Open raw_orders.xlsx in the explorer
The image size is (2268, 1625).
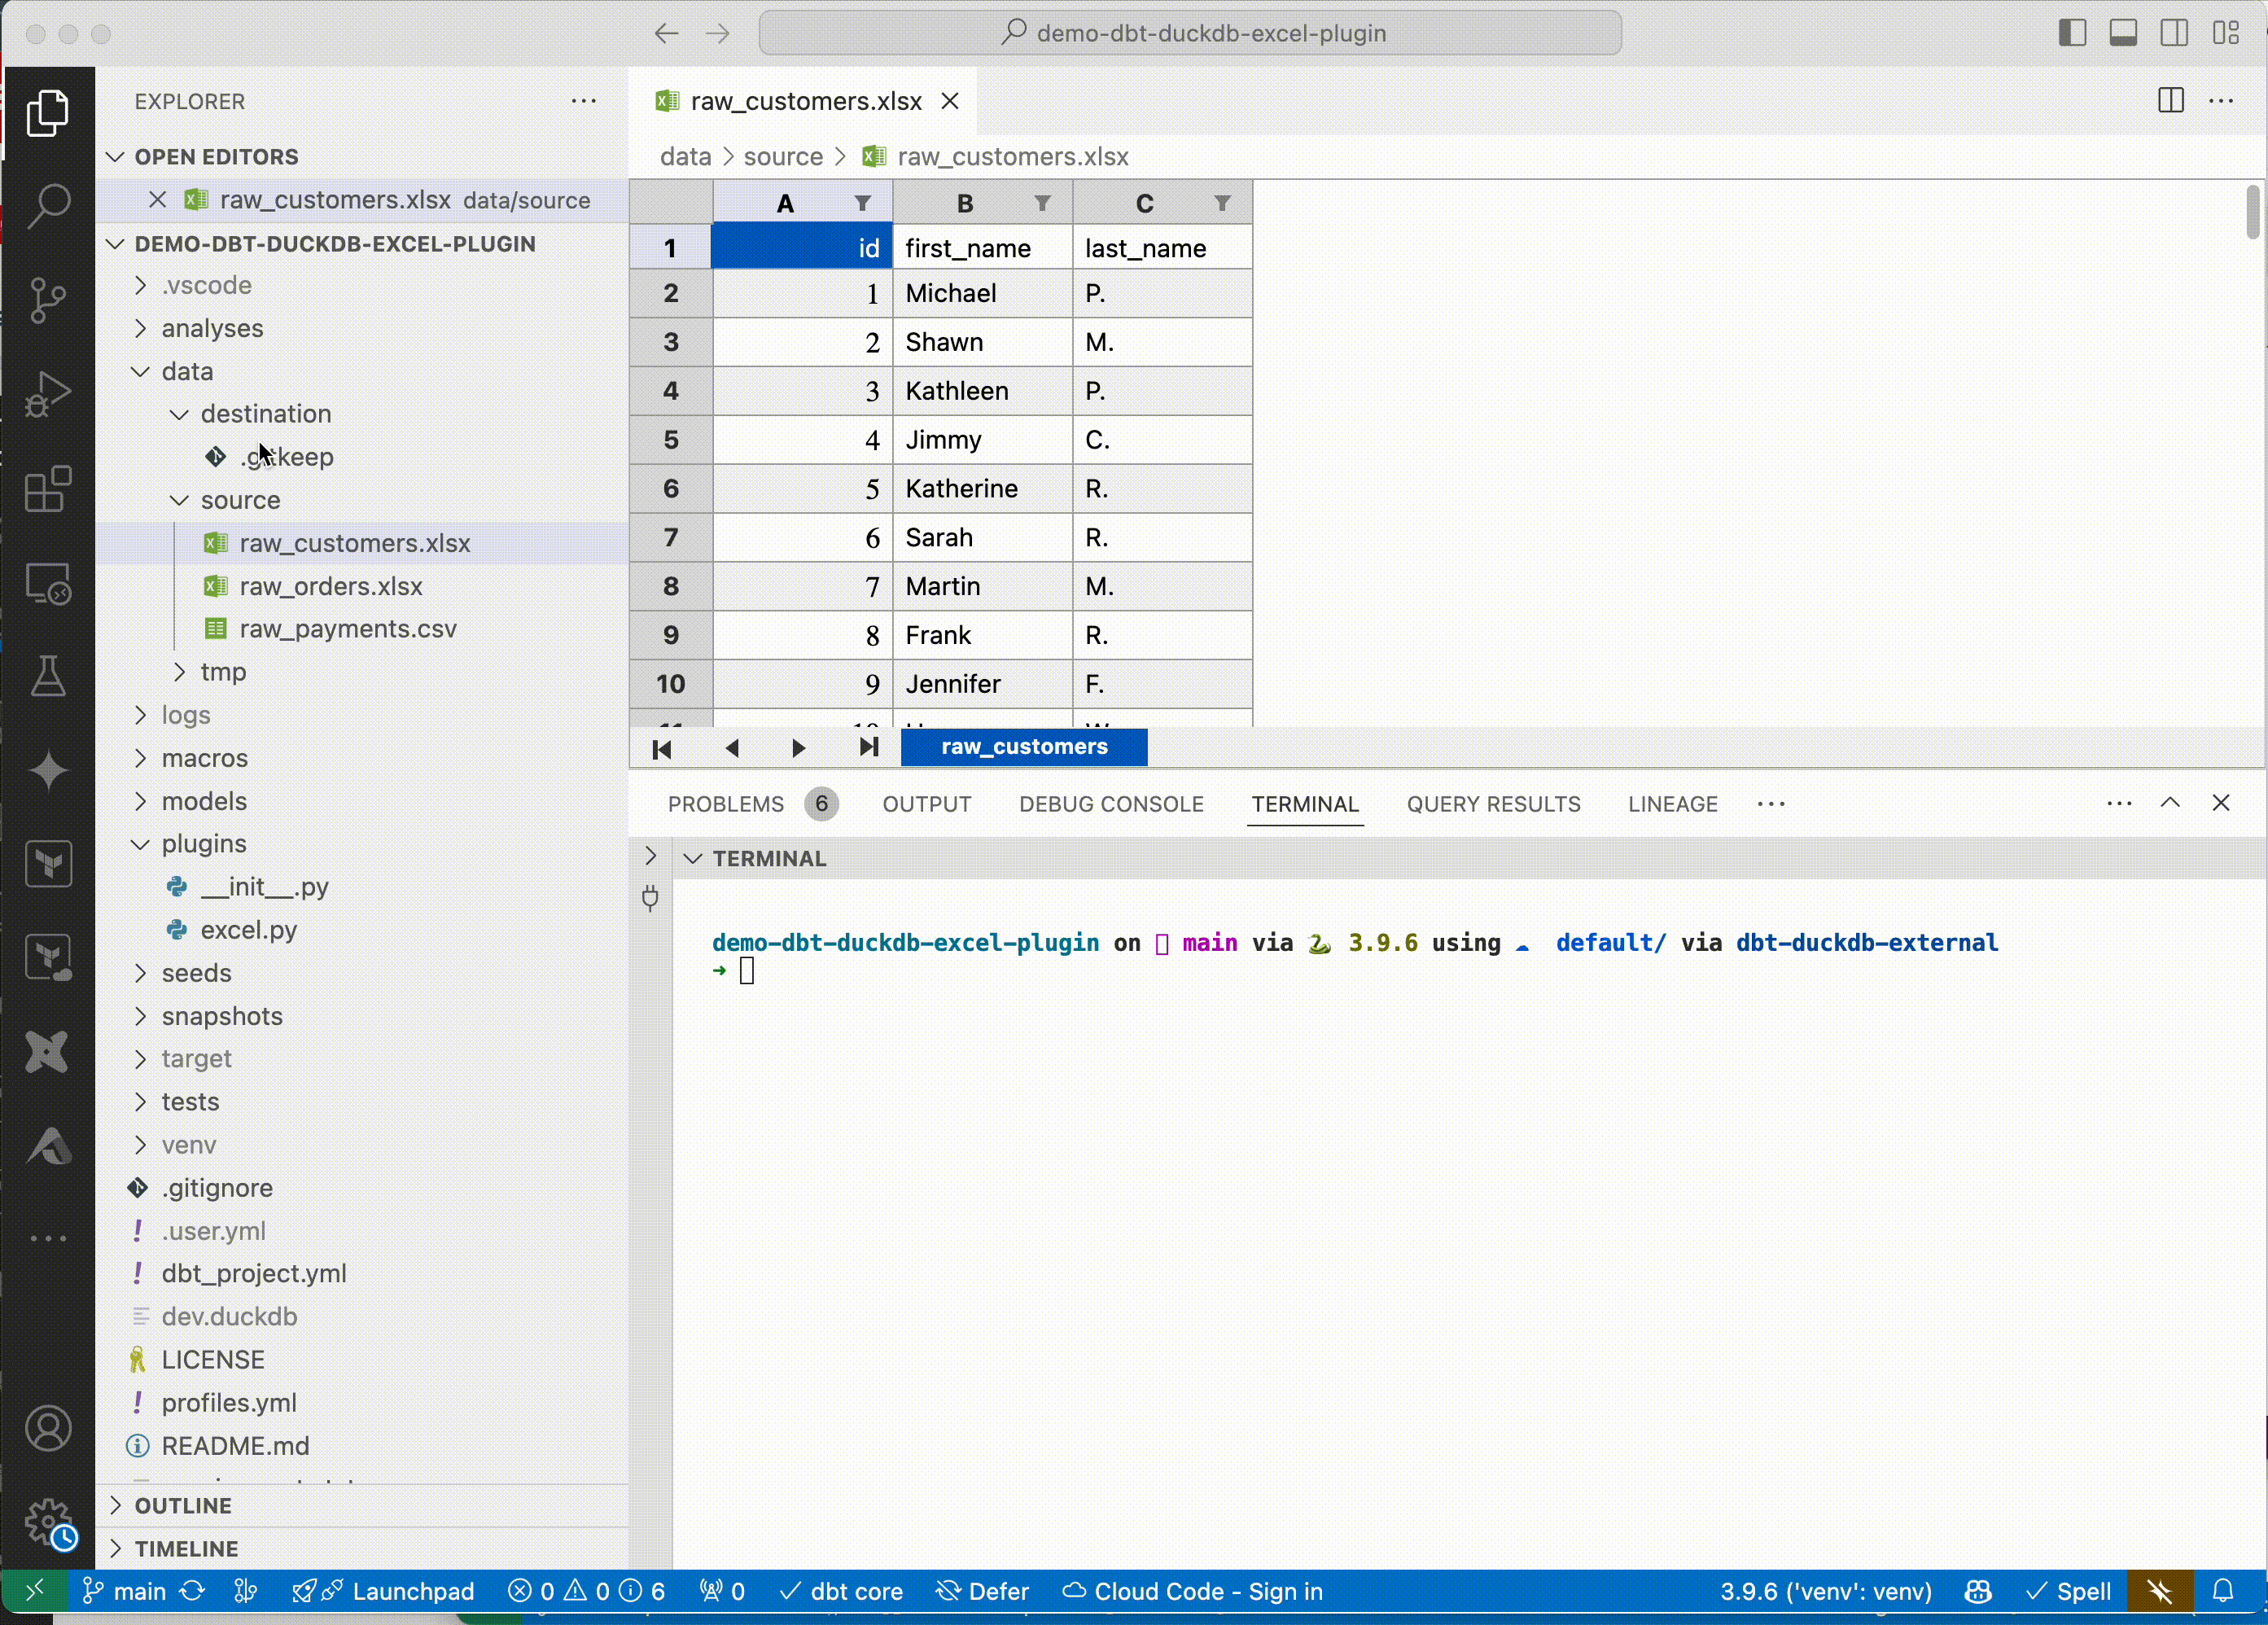tap(331, 586)
